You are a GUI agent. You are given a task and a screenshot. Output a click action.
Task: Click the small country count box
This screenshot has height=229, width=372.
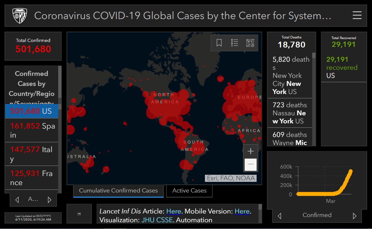[79, 213]
